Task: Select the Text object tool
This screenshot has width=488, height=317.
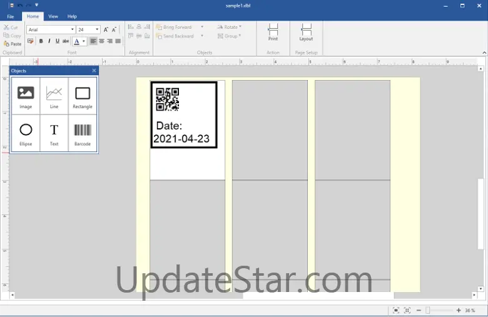Action: (54, 133)
